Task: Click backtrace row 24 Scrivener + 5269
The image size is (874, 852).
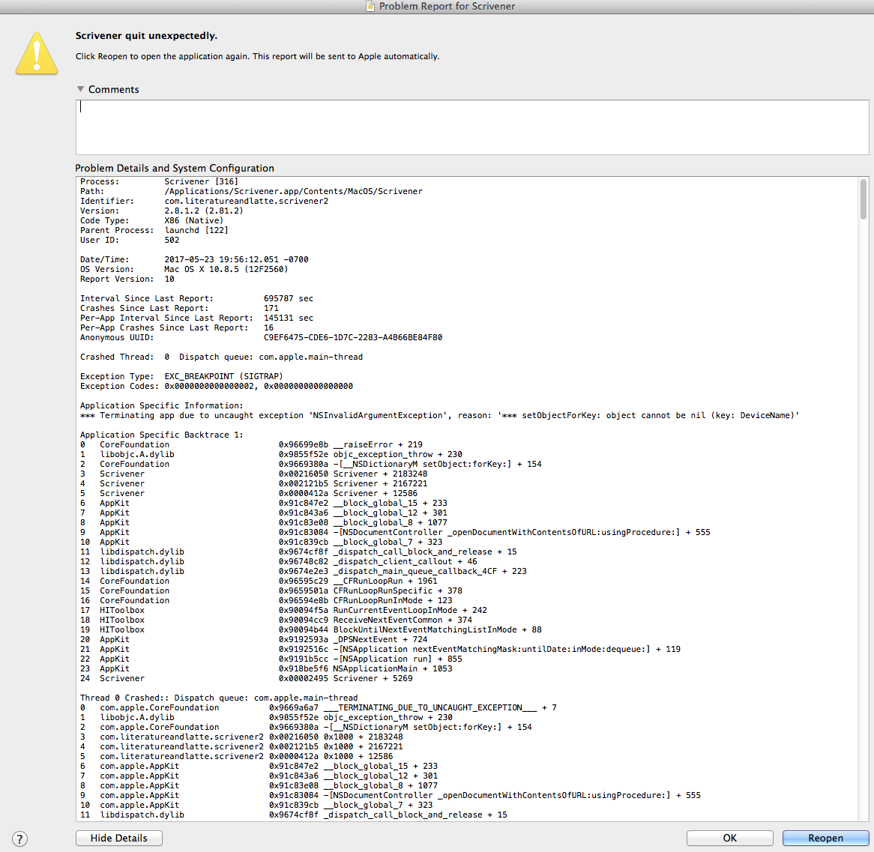Action: coord(247,679)
